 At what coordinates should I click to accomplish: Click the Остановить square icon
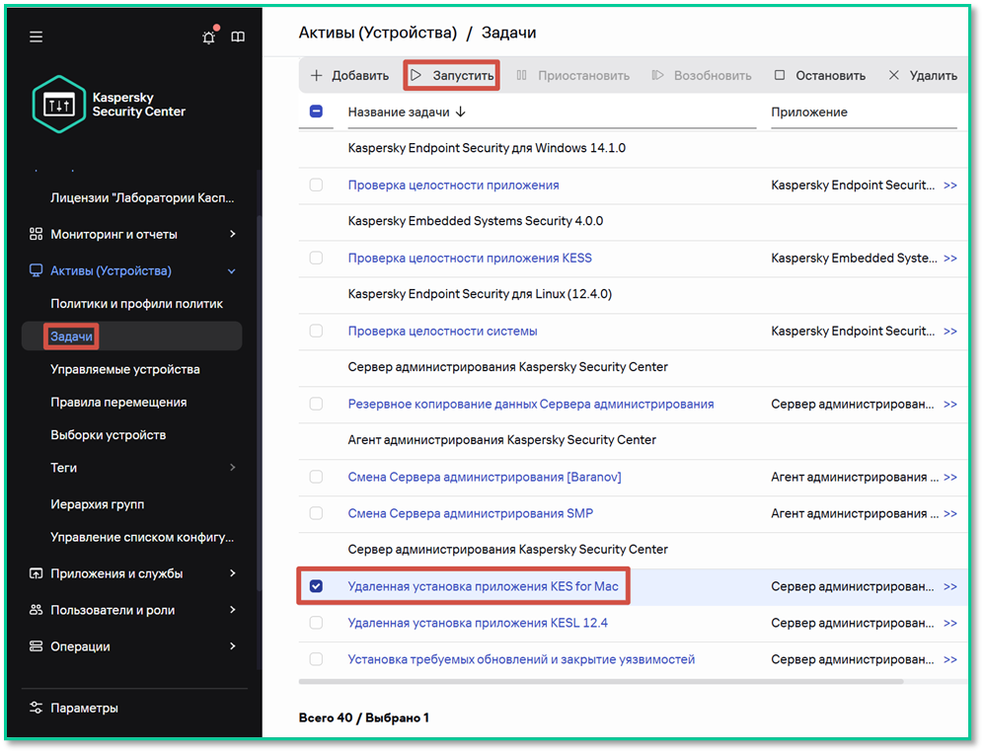780,75
